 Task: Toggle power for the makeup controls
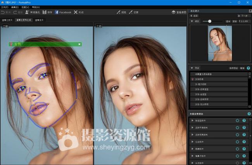[237, 141]
